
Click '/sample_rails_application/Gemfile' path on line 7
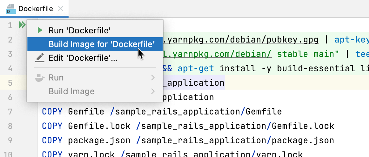[196, 112]
